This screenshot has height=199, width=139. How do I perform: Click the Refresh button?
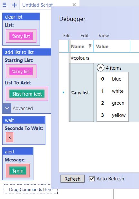pyautogui.click(x=72, y=179)
